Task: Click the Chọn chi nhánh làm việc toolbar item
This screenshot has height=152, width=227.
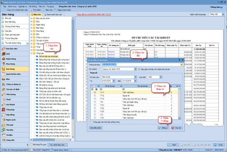Action: coord(15,10)
